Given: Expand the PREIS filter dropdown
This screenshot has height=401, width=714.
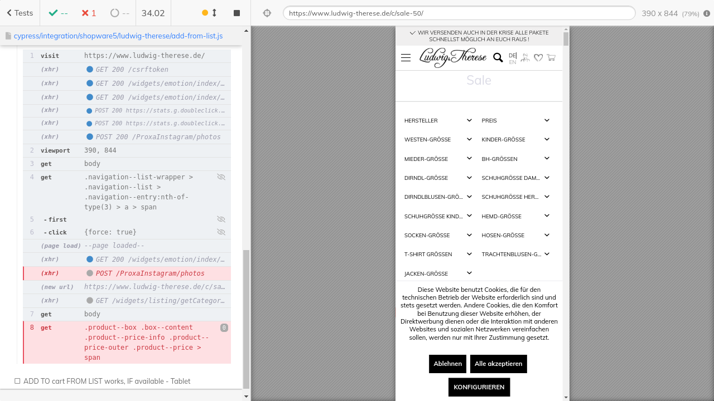Looking at the screenshot, I should (x=515, y=120).
